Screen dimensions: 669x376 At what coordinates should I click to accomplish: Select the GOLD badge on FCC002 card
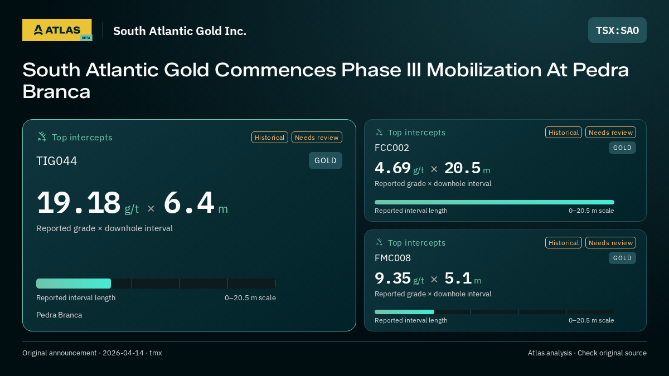[622, 148]
